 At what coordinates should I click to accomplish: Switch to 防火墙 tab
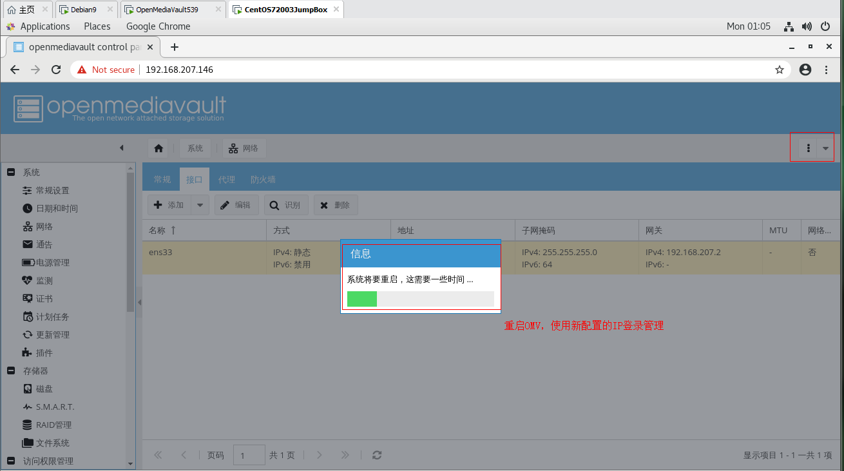click(263, 180)
